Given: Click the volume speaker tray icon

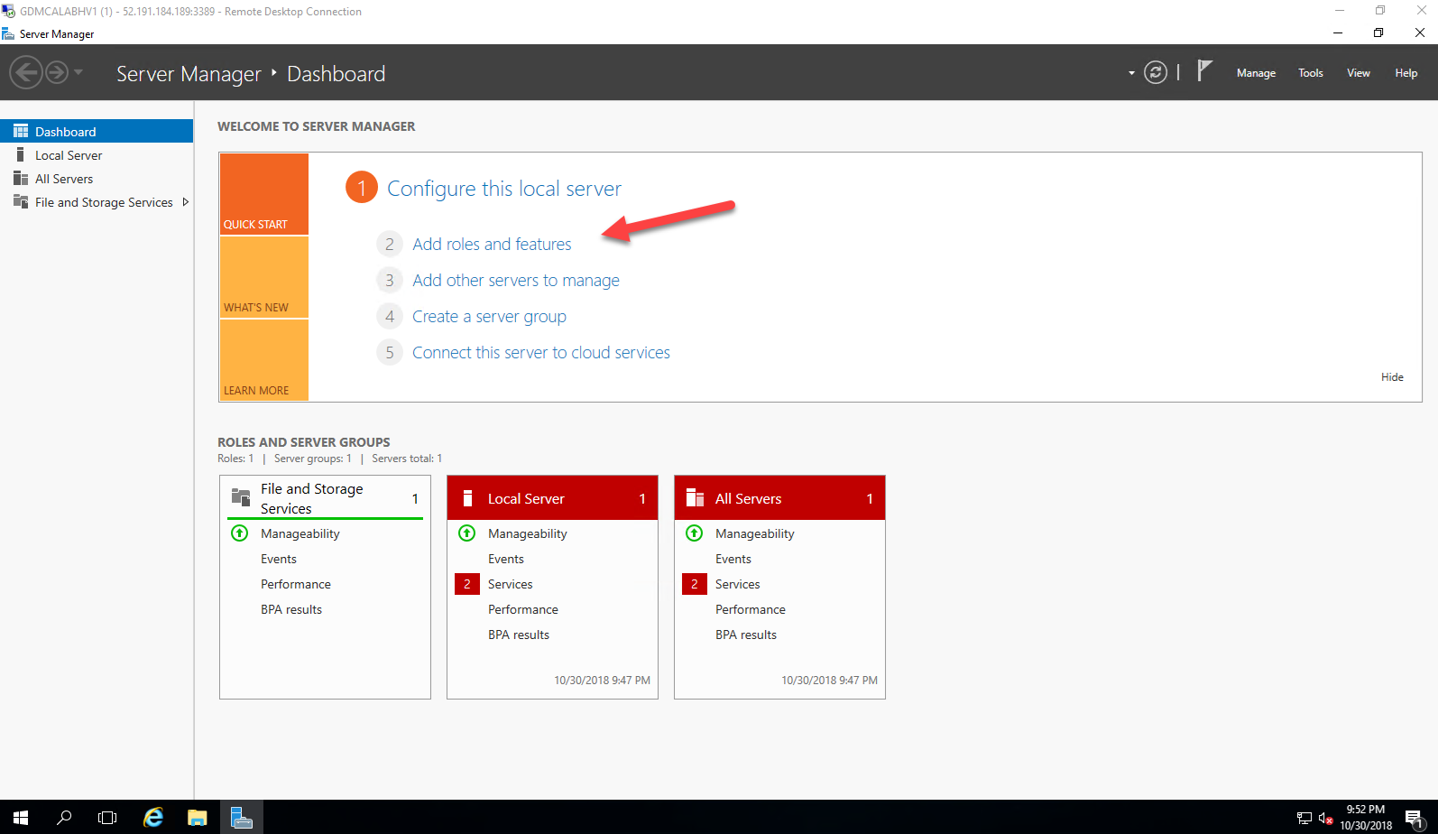Looking at the screenshot, I should point(1325,819).
